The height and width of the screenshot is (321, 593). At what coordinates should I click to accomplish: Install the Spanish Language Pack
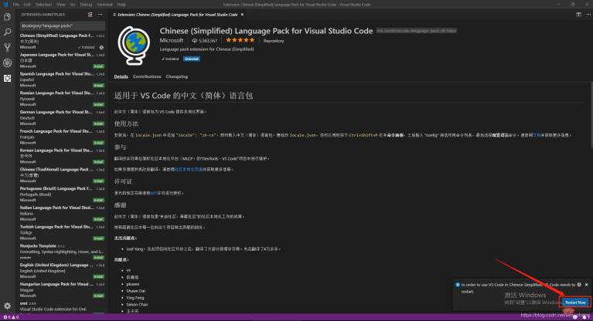[x=99, y=86]
